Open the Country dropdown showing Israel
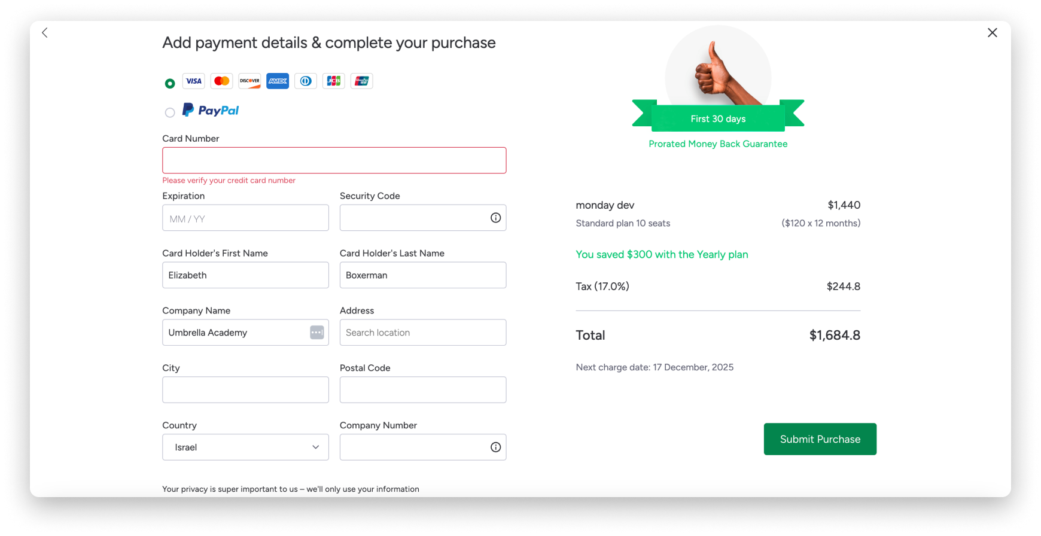Image resolution: width=1041 pixels, height=536 pixels. (x=245, y=447)
